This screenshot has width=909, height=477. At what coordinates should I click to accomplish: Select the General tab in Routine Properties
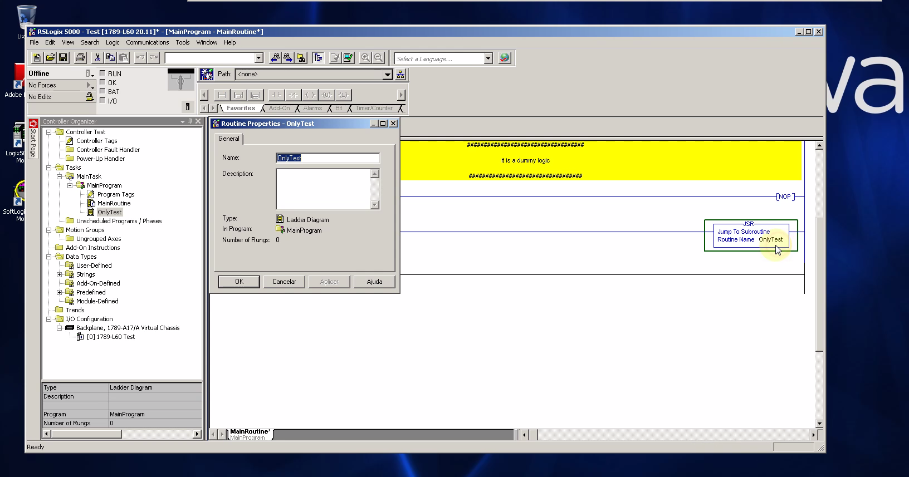tap(229, 139)
